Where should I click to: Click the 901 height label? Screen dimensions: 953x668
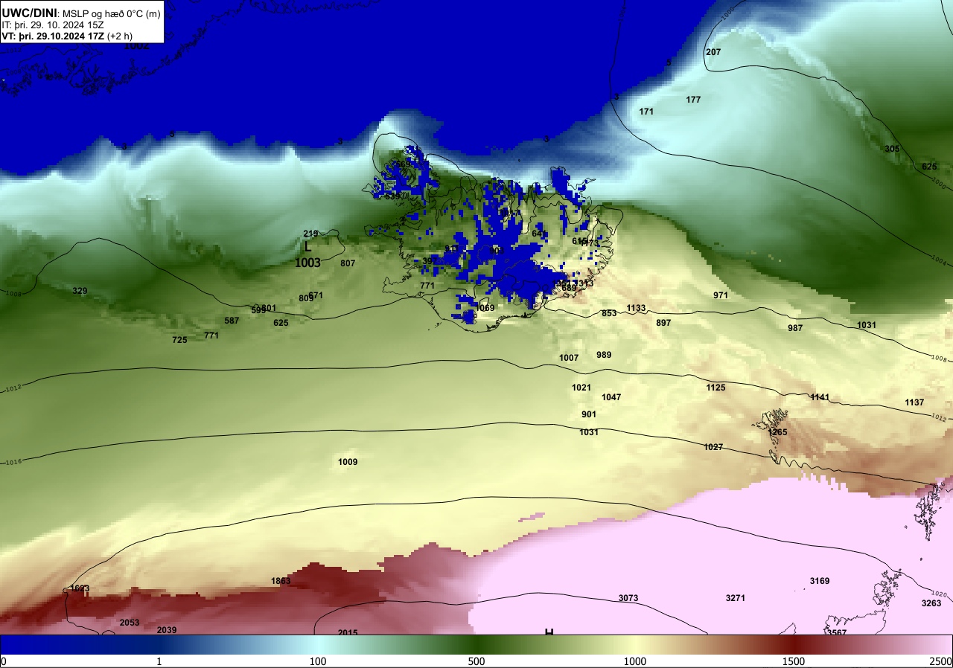coord(589,414)
